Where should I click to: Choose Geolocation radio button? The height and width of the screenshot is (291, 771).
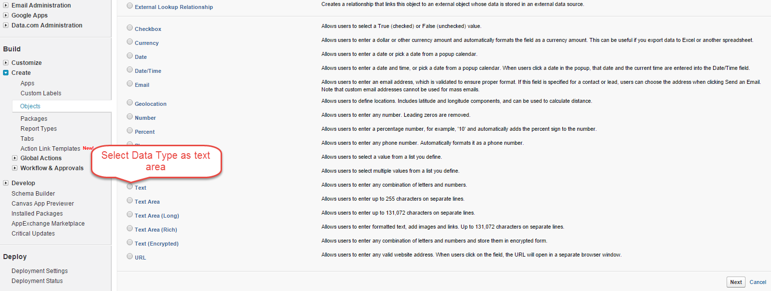(x=130, y=103)
